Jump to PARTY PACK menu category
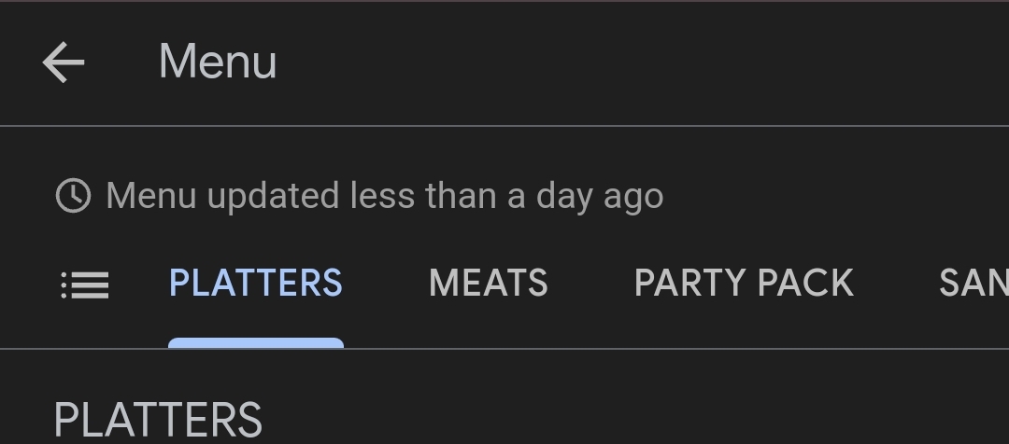This screenshot has width=1009, height=444. click(744, 284)
